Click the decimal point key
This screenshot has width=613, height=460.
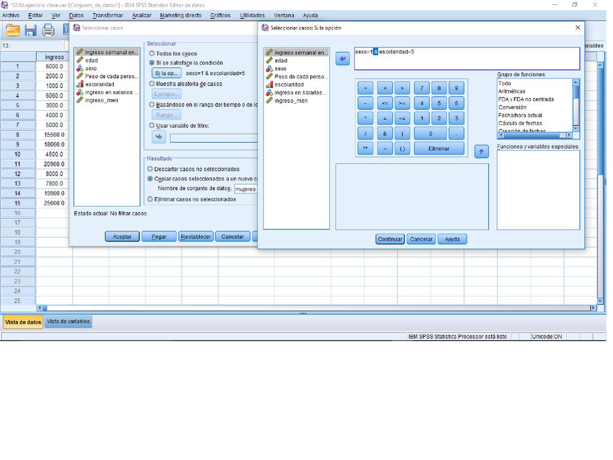click(456, 134)
